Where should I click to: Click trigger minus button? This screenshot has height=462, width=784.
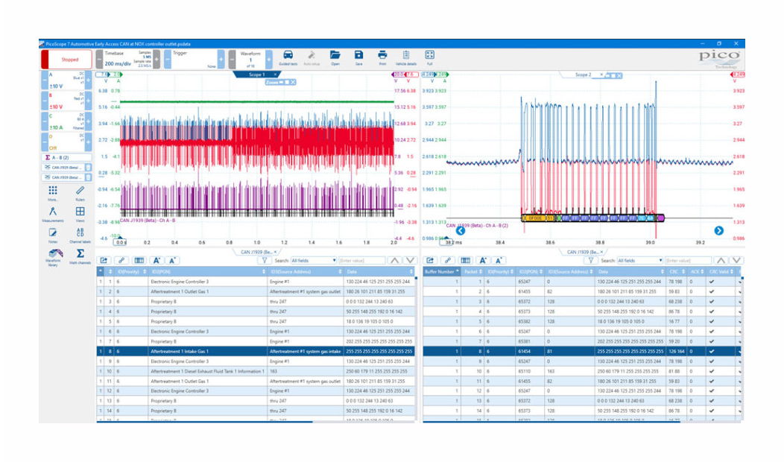click(168, 60)
